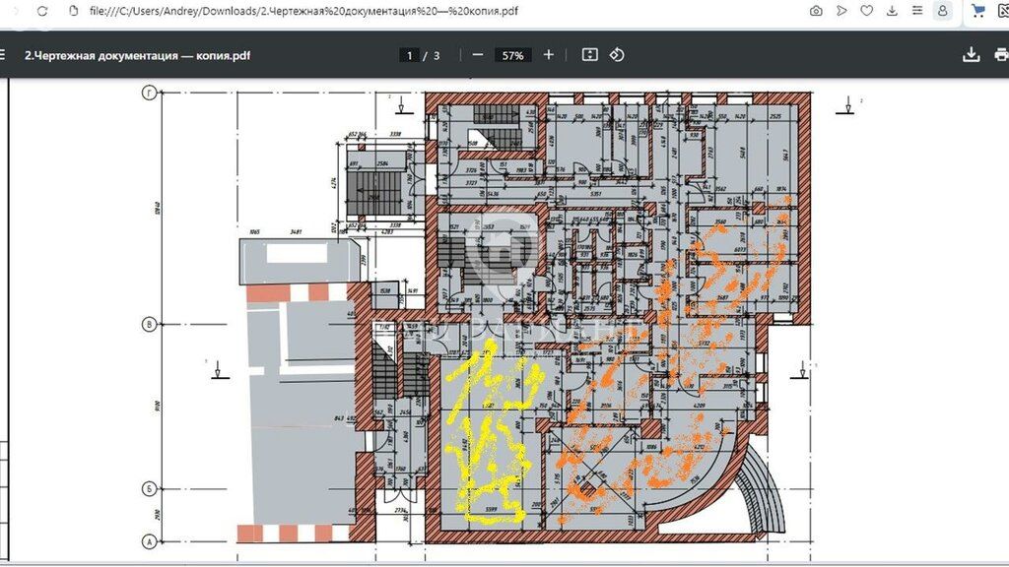Reload the page in browser
Image resolution: width=1009 pixels, height=567 pixels.
pos(41,11)
